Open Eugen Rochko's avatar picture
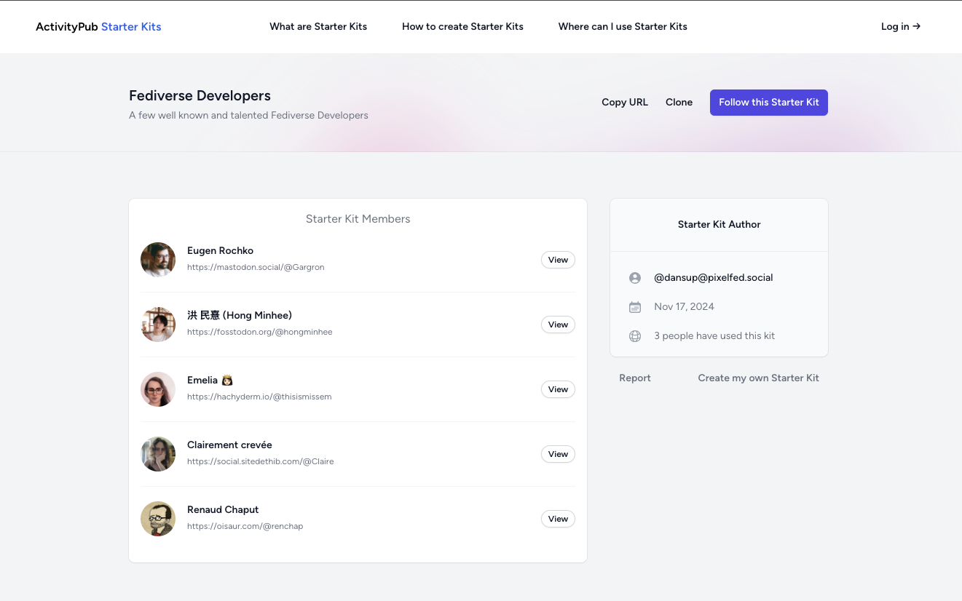 (x=158, y=260)
